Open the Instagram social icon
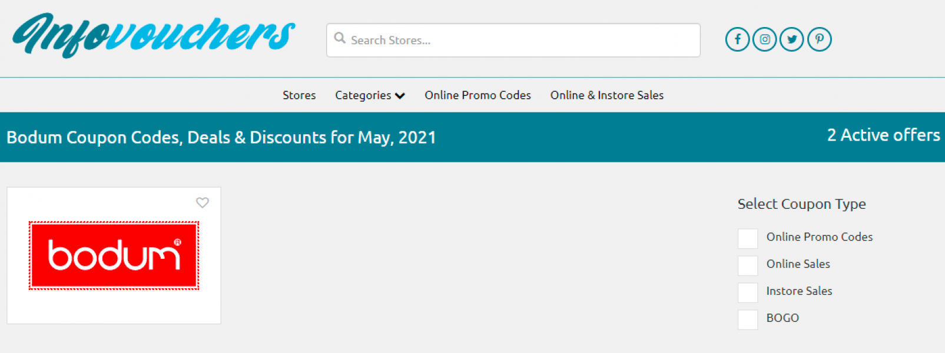 click(765, 39)
